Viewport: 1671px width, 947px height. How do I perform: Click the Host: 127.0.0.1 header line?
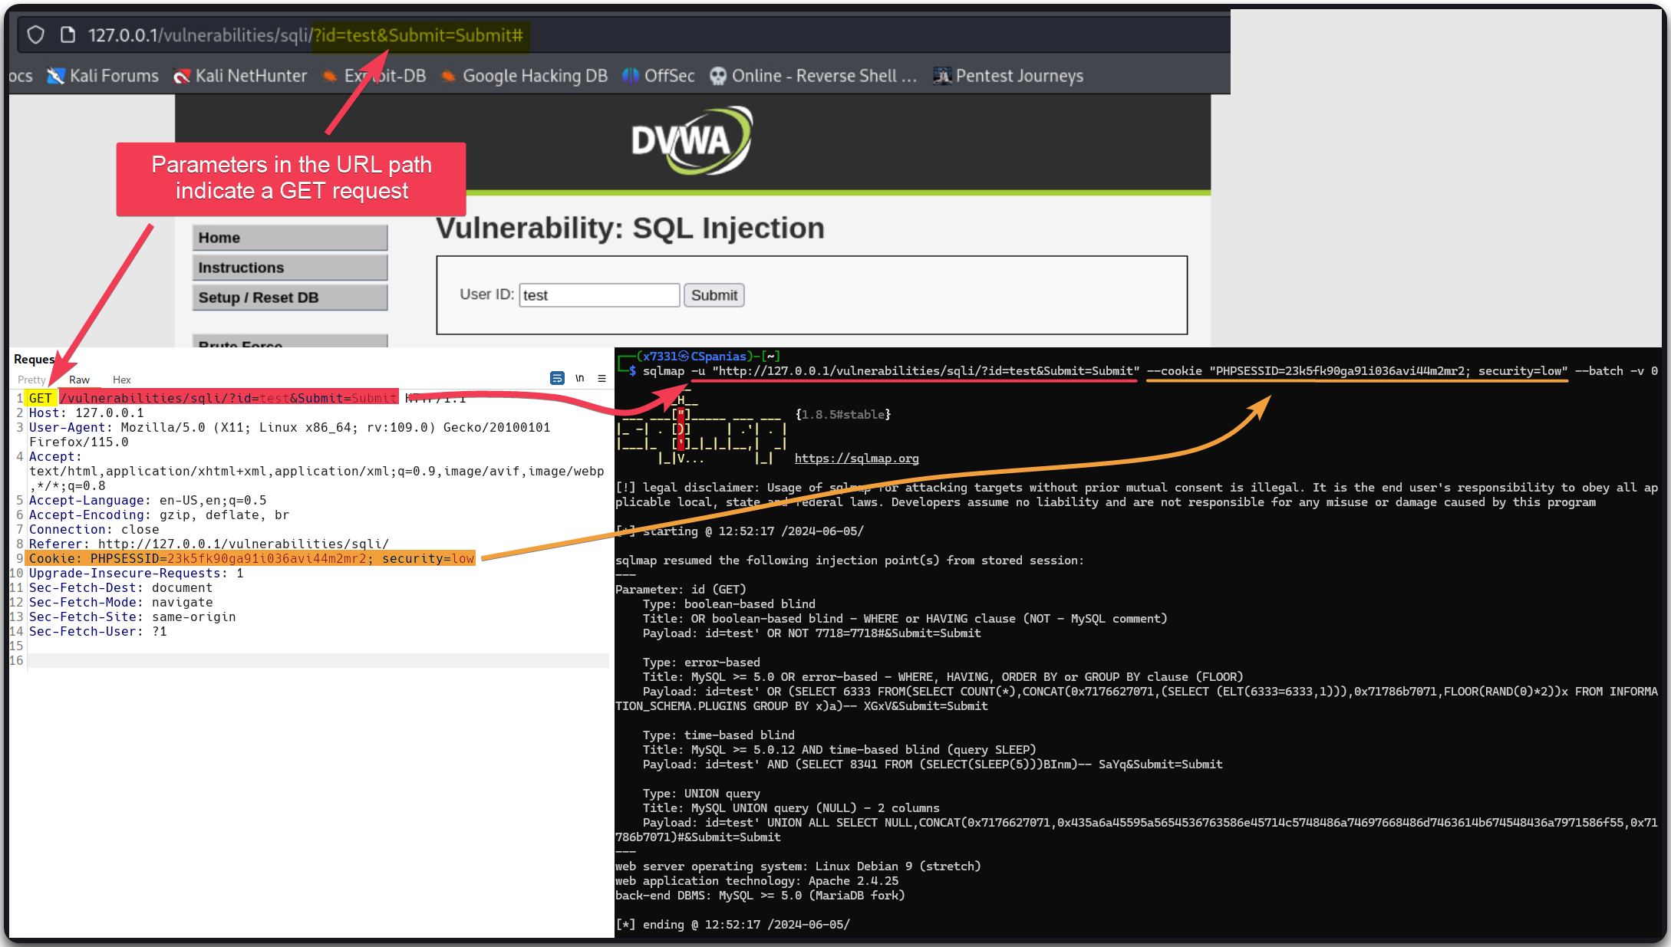tap(86, 413)
